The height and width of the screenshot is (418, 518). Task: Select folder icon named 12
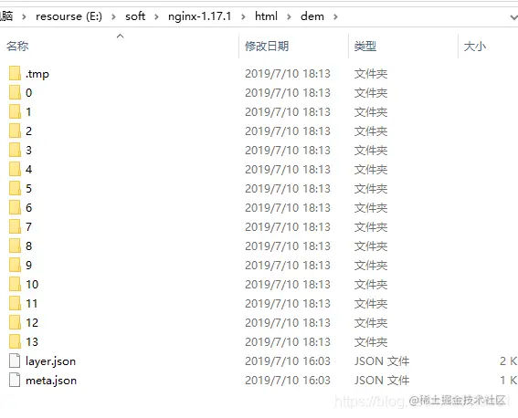[15, 322]
